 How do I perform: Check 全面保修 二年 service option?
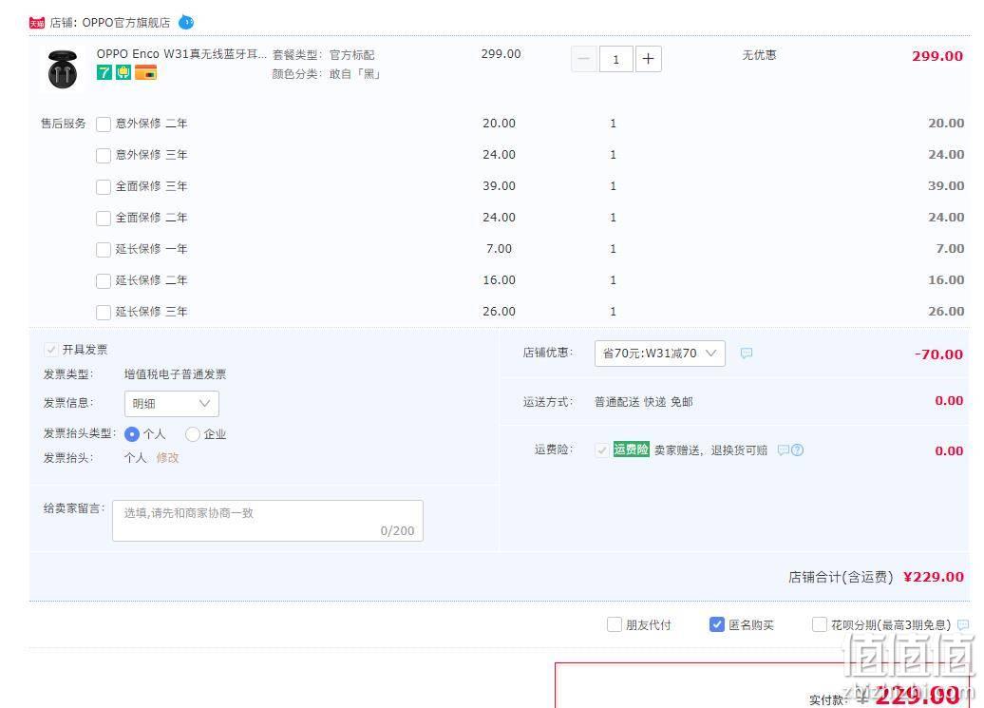click(x=104, y=219)
